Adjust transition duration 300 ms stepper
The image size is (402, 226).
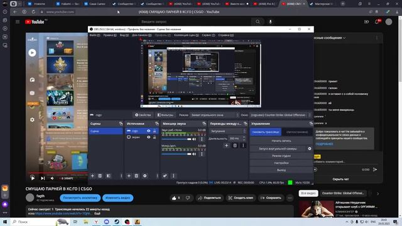click(244, 138)
